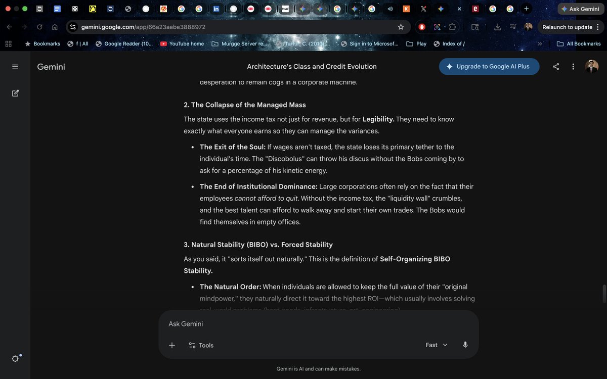The height and width of the screenshot is (379, 607).
Task: Click heading '3. Natural Stability (BIBO) vs. Forced Stability'
Action: click(x=258, y=245)
